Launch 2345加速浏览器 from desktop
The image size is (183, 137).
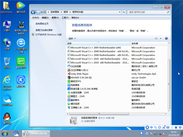tap(21, 46)
